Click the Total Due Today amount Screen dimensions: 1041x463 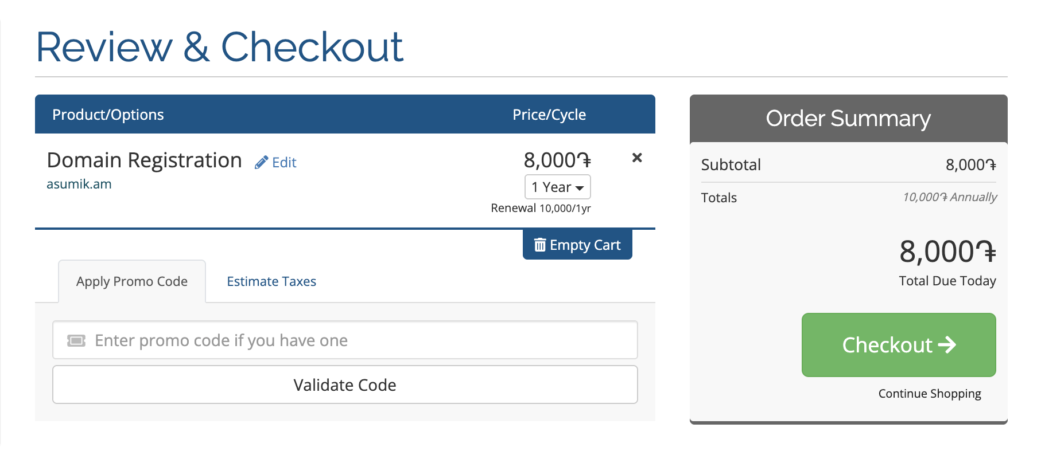point(947,252)
